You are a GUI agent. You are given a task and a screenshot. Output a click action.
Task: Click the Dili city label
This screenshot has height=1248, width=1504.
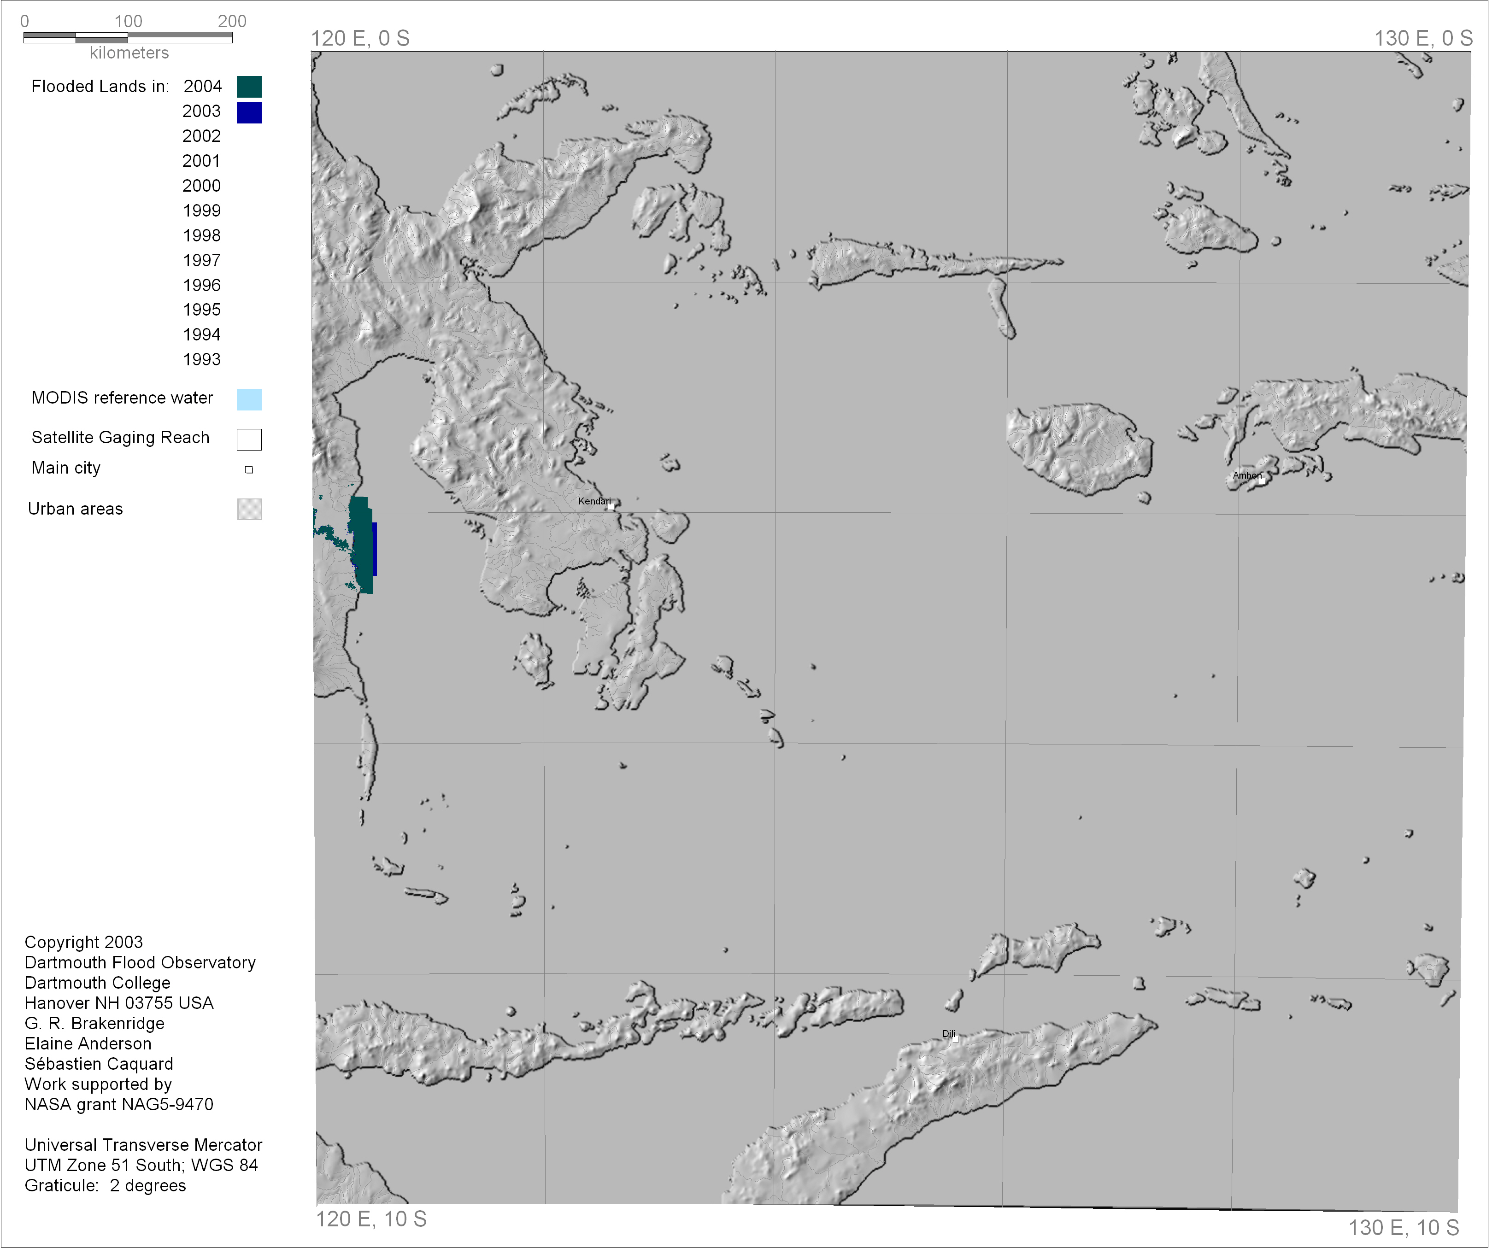[x=948, y=1034]
